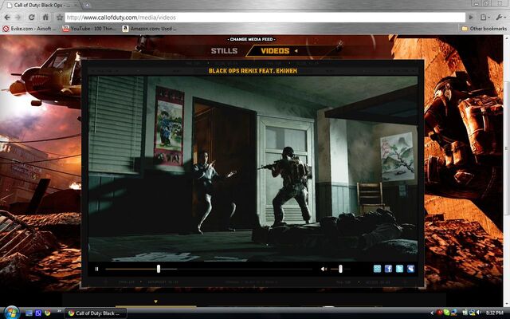The image size is (510, 319).
Task: Select the VIDEOS media feed tab
Action: click(275, 51)
